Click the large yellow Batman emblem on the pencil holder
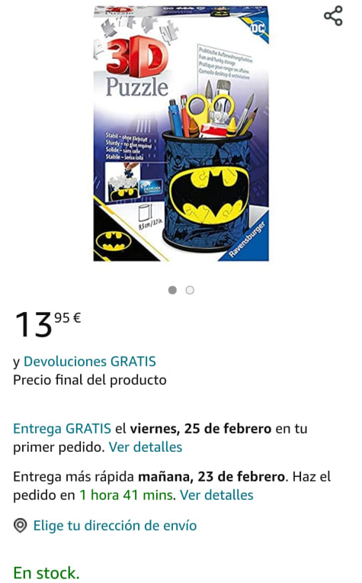This screenshot has width=362, height=583. tap(210, 195)
